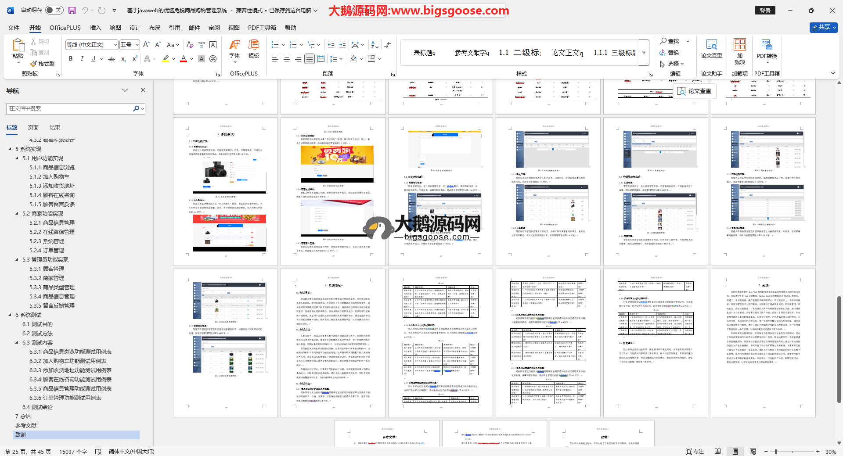
Task: Insert a bulleted list
Action: click(x=275, y=45)
